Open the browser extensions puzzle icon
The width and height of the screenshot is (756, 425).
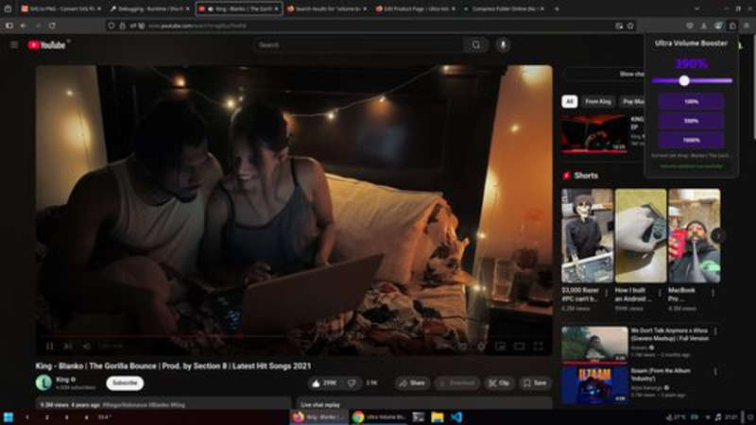point(732,25)
